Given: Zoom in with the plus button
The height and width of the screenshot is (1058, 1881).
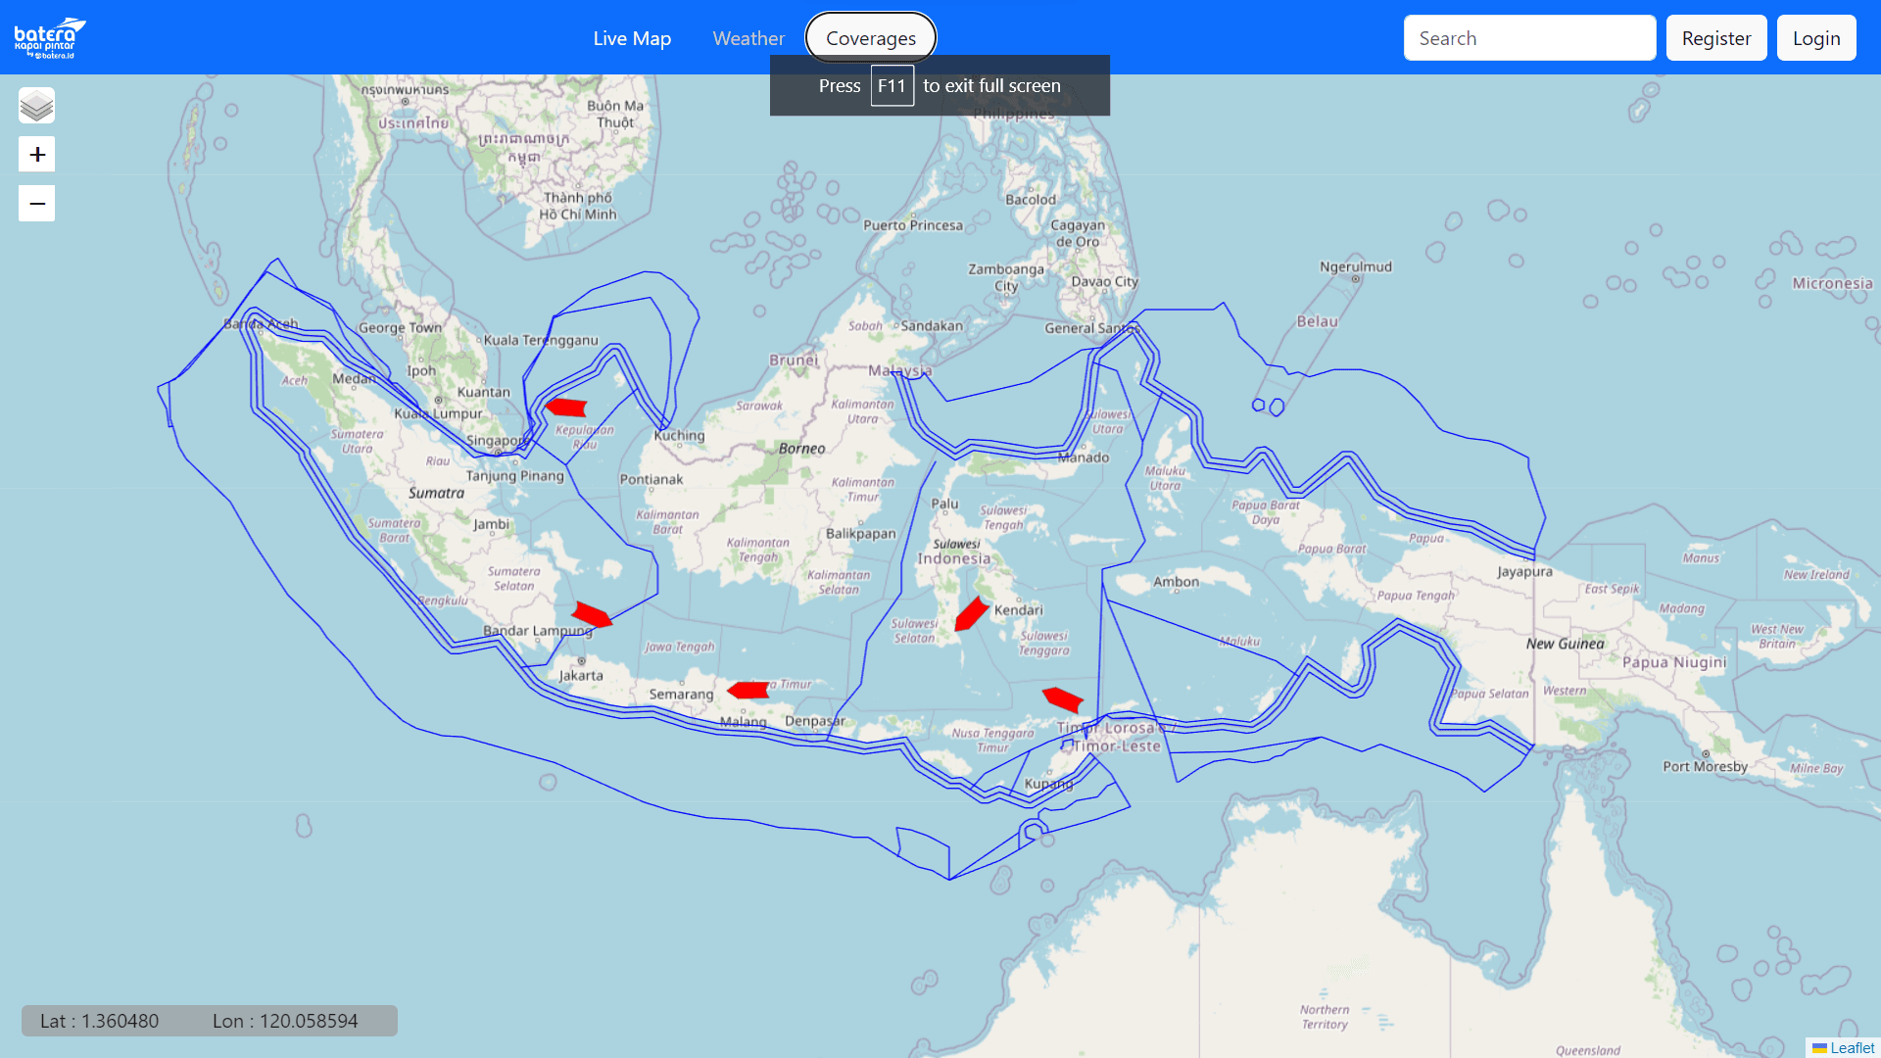Looking at the screenshot, I should pos(36,155).
